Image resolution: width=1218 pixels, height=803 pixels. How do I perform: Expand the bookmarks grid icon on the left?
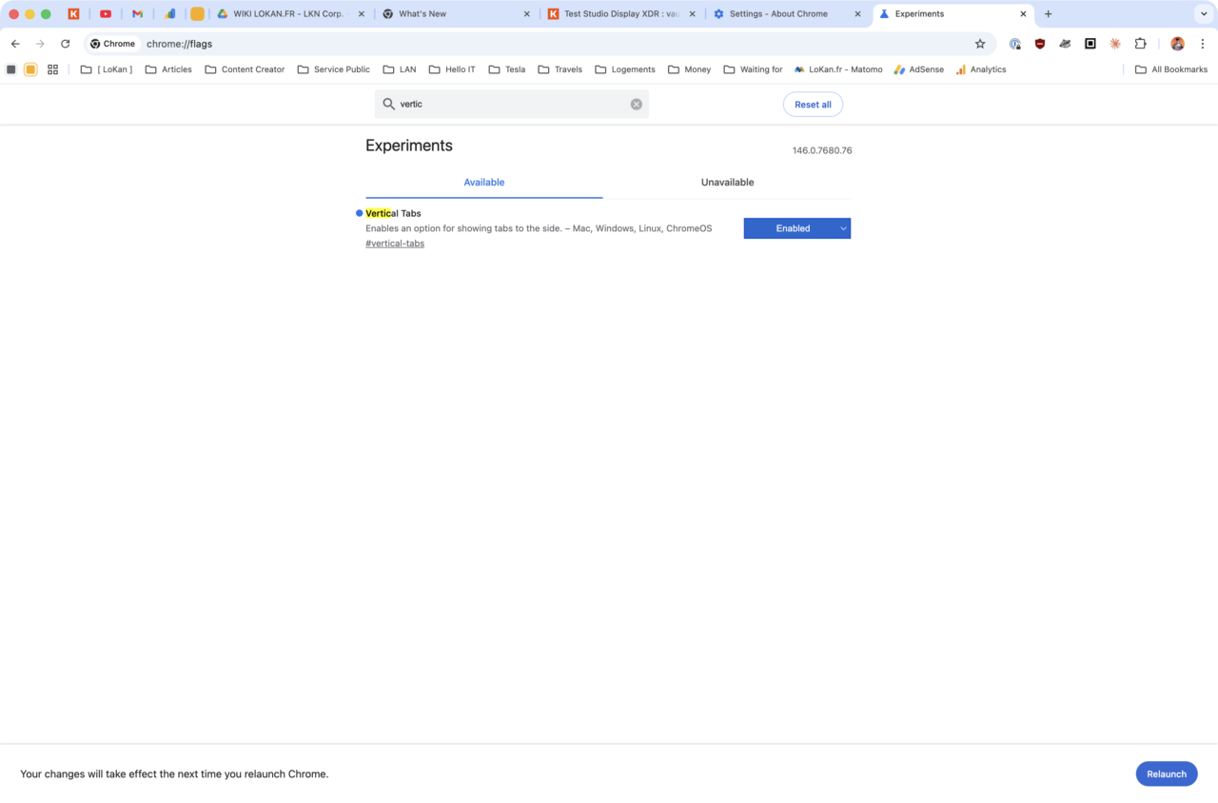click(x=52, y=69)
